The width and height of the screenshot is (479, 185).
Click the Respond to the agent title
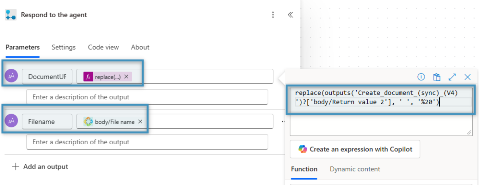click(x=54, y=15)
